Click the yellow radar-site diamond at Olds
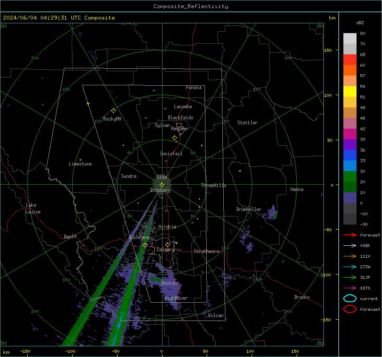Image resolution: width=382 pixels, height=357 pixels. click(x=162, y=185)
